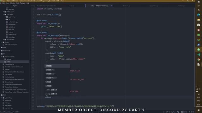Choose the 'info_embed' autocomplete suggestion
The height and width of the screenshot is (113, 202).
click(57, 90)
